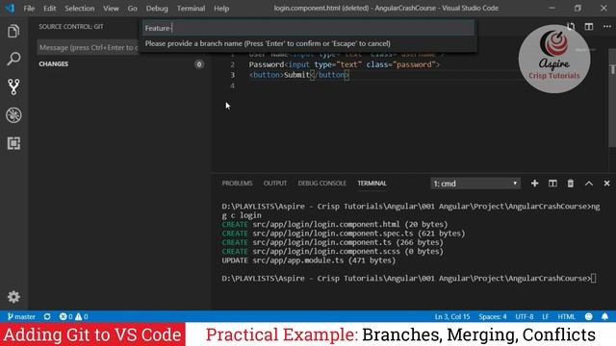Switch to the Output tab
Screen dimensions: 616x346
pos(275,184)
